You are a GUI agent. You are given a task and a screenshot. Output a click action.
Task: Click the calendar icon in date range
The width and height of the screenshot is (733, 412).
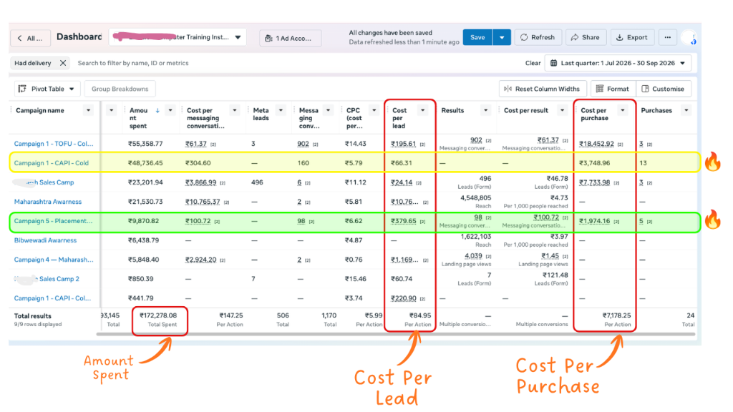point(553,63)
